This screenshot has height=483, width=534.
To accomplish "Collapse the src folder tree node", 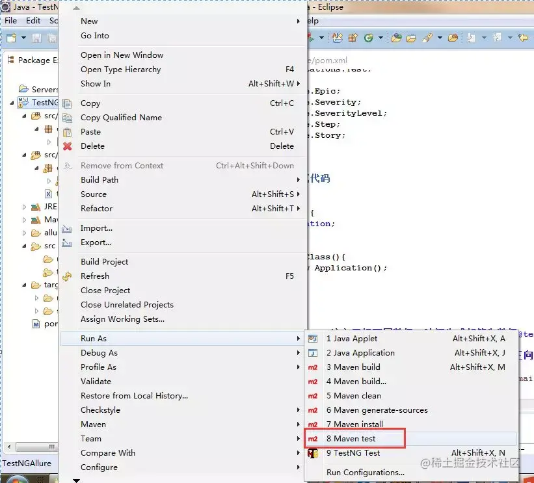I will pos(24,246).
